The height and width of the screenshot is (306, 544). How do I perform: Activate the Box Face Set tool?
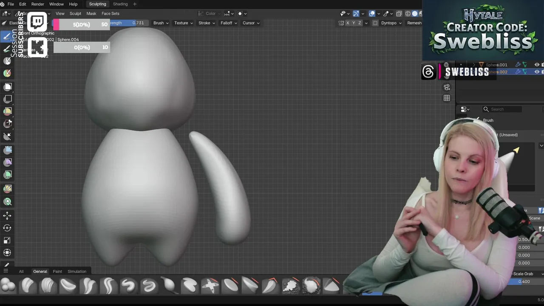click(x=7, y=111)
